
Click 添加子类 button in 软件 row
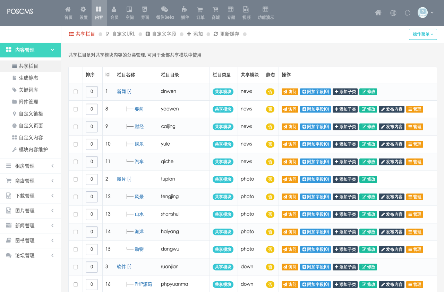[345, 267]
